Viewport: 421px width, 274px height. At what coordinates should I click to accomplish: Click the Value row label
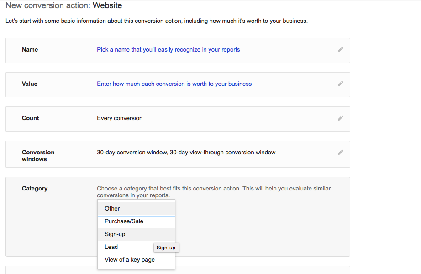30,84
